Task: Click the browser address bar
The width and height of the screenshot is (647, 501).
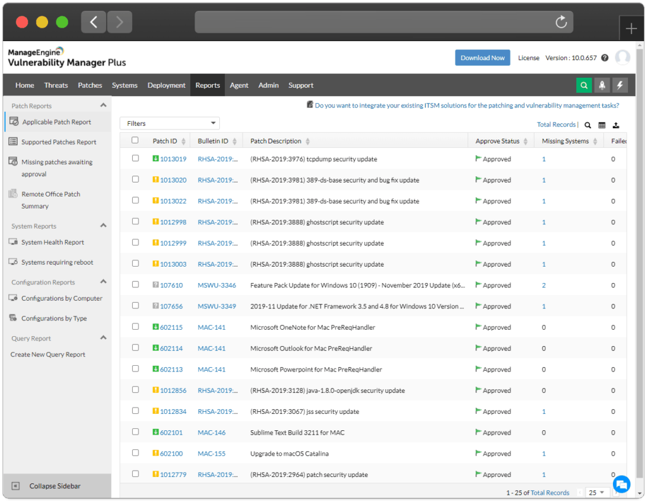Action: (x=384, y=22)
